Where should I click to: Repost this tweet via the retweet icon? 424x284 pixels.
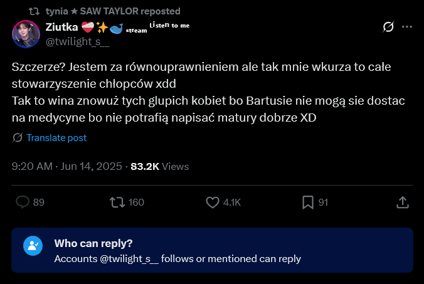point(117,202)
